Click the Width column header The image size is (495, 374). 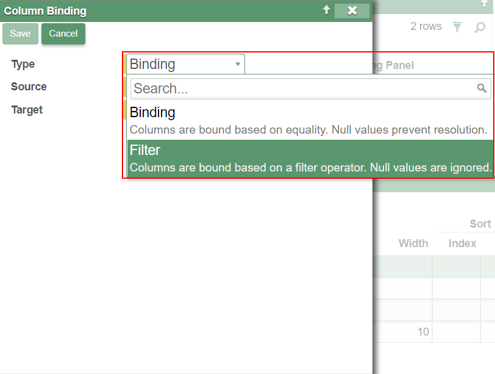413,243
